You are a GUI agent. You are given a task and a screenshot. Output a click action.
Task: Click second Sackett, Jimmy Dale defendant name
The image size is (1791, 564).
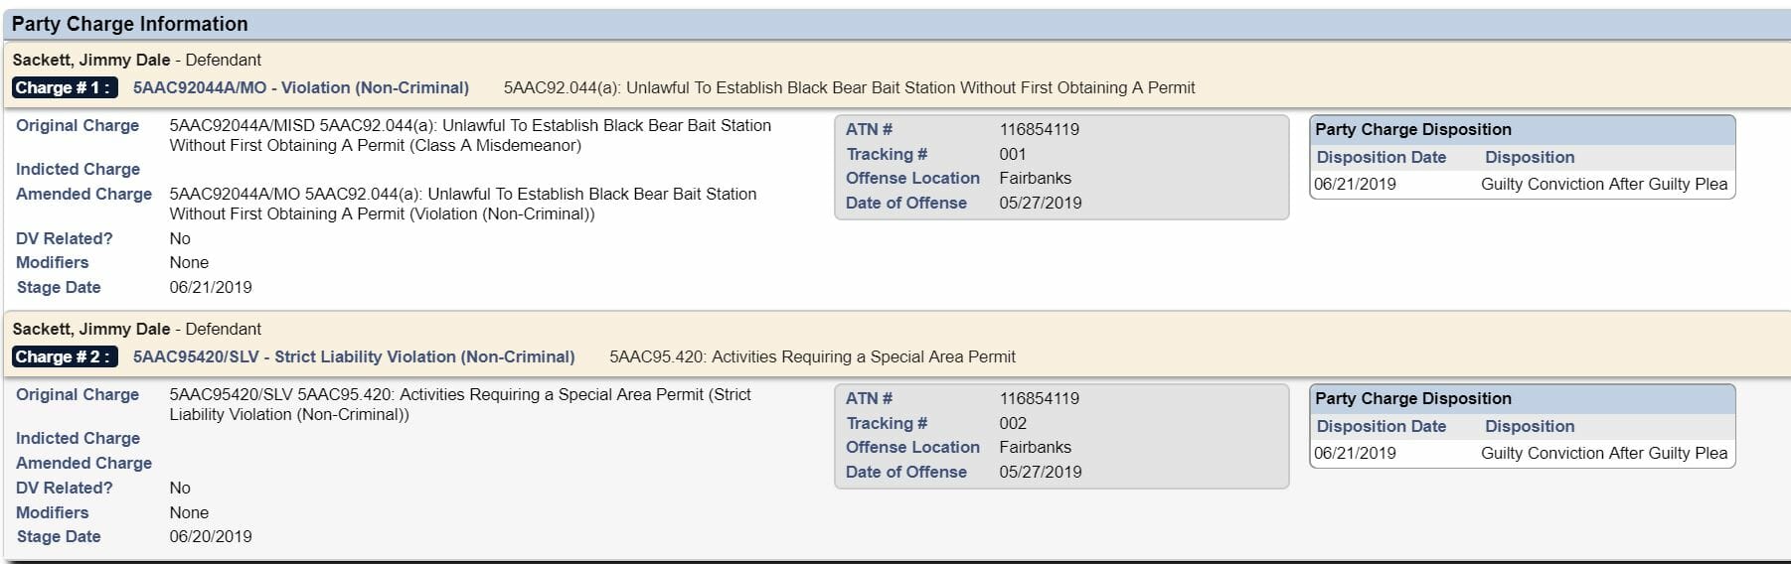click(x=91, y=329)
